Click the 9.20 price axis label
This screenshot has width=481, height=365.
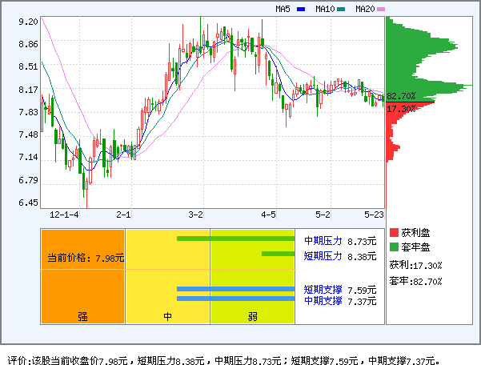[x=28, y=22]
